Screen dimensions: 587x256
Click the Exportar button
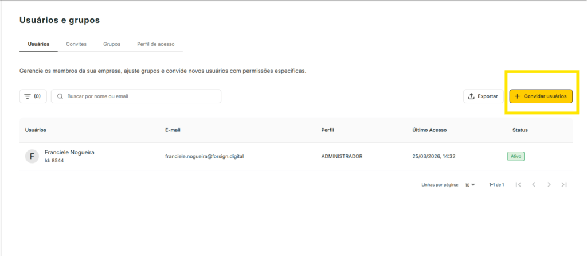[x=483, y=96]
